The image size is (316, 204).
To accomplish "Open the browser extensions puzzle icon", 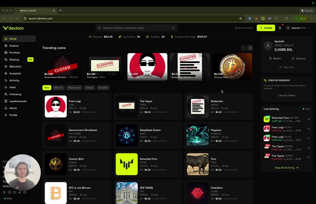I will [x=276, y=18].
